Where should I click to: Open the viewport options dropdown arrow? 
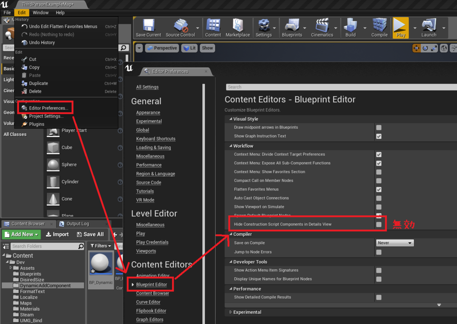pos(139,48)
